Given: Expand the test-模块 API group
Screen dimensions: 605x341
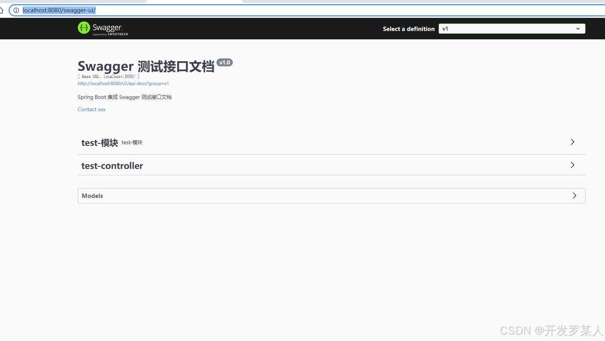Looking at the screenshot, I should (x=100, y=142).
